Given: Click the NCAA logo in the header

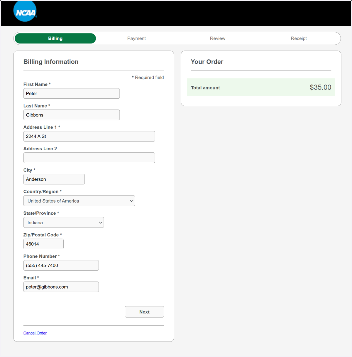Looking at the screenshot, I should pos(25,11).
